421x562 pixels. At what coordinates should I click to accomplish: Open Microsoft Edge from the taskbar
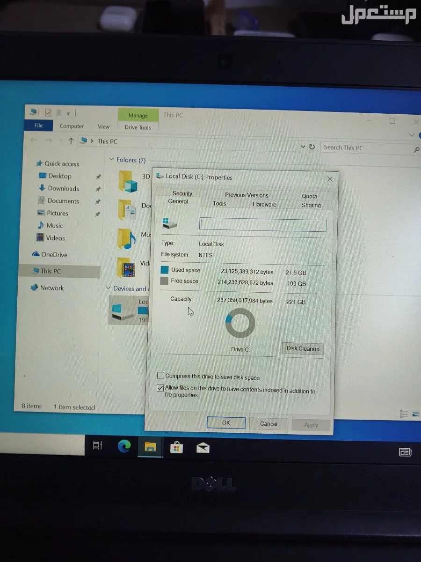(124, 446)
